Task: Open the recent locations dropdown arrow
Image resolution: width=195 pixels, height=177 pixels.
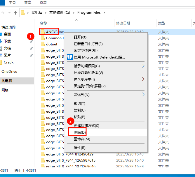Action: point(9,13)
